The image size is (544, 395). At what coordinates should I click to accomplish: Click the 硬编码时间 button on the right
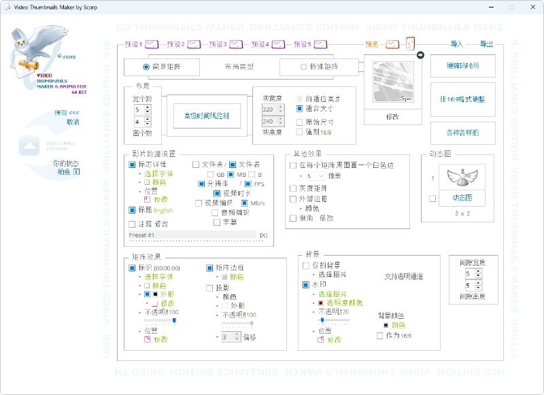[x=464, y=66]
